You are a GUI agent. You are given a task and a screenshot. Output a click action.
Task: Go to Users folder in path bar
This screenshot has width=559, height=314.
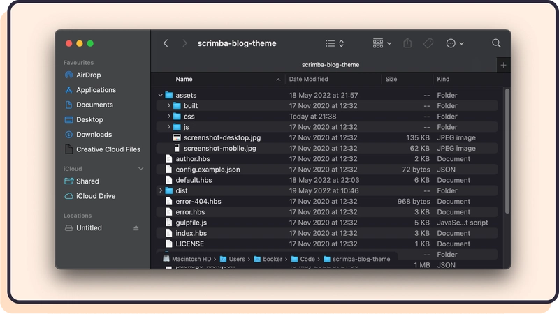(x=236, y=259)
